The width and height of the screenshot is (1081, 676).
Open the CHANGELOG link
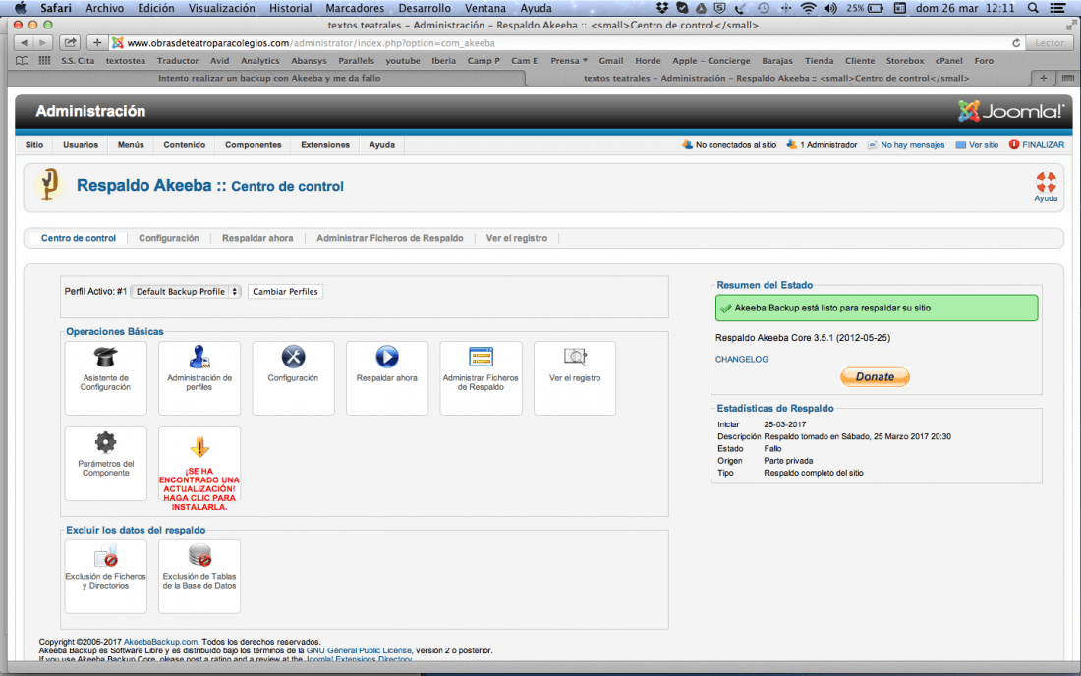(742, 359)
